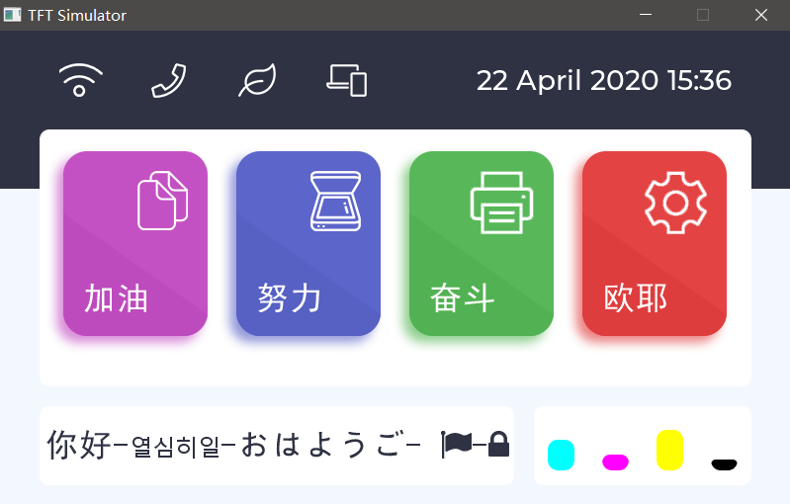The width and height of the screenshot is (790, 504).
Task: Click the phone handset icon
Action: point(168,80)
